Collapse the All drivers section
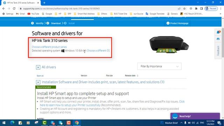Viewport: 224px width, 126px height. tap(38, 67)
